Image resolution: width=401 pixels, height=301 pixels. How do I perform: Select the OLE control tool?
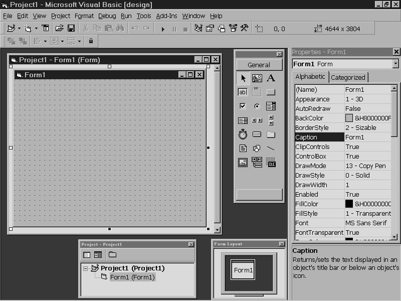pyautogui.click(x=271, y=162)
